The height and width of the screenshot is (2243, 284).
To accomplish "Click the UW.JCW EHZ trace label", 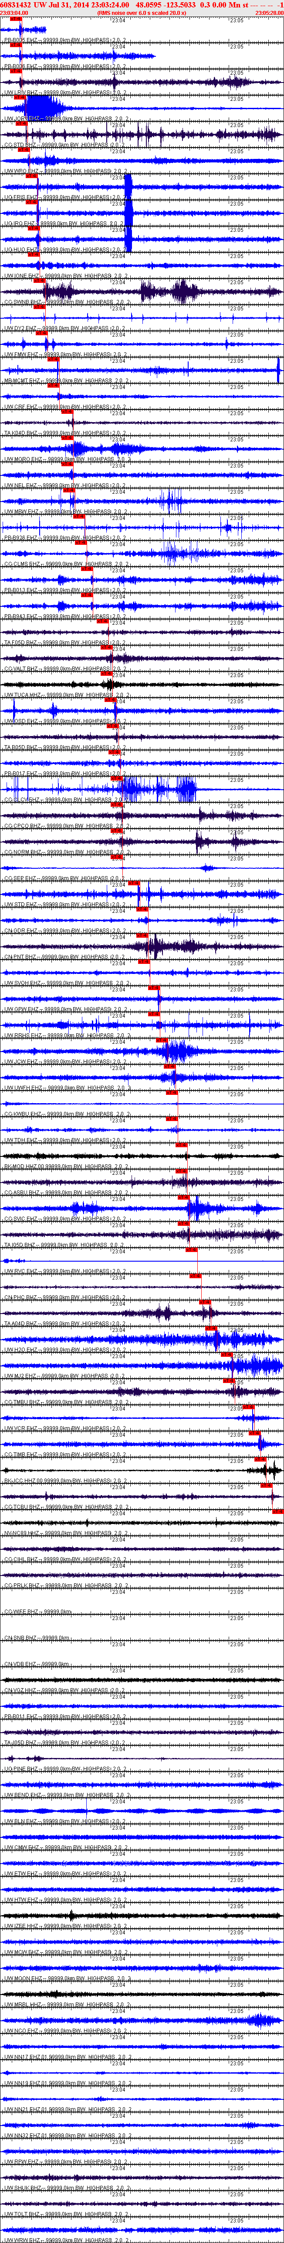I will click(x=65, y=1061).
